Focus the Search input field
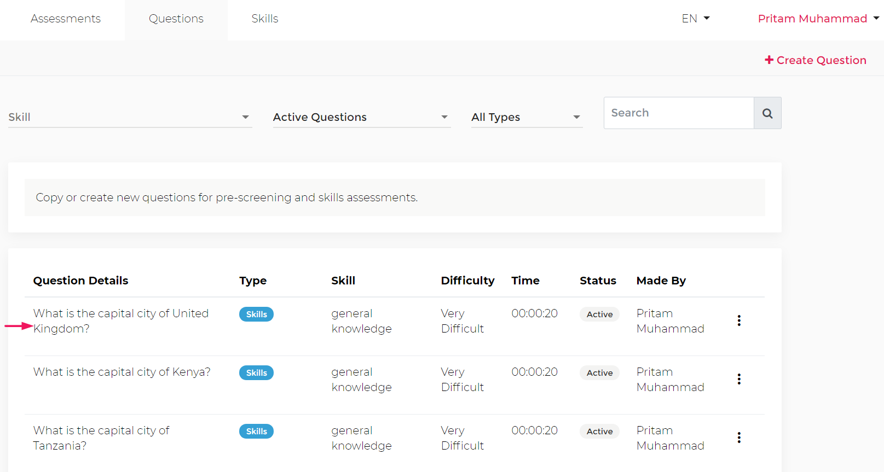This screenshot has height=472, width=884. point(679,113)
